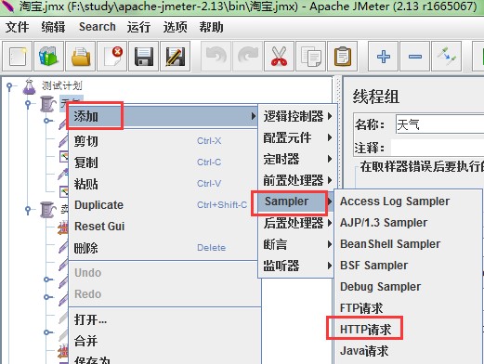Select the first thread group spool icon

tap(47, 104)
